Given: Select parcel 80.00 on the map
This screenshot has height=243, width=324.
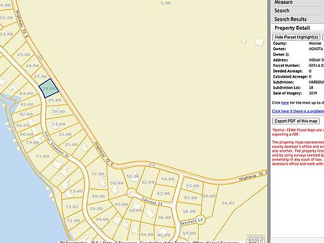Looking at the screenshot, I should point(26,134).
